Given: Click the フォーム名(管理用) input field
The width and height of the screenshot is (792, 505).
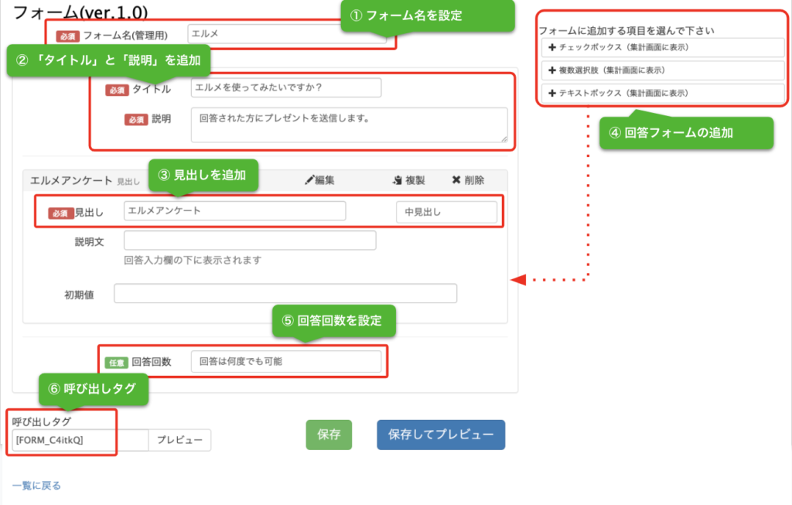Looking at the screenshot, I should 287,34.
